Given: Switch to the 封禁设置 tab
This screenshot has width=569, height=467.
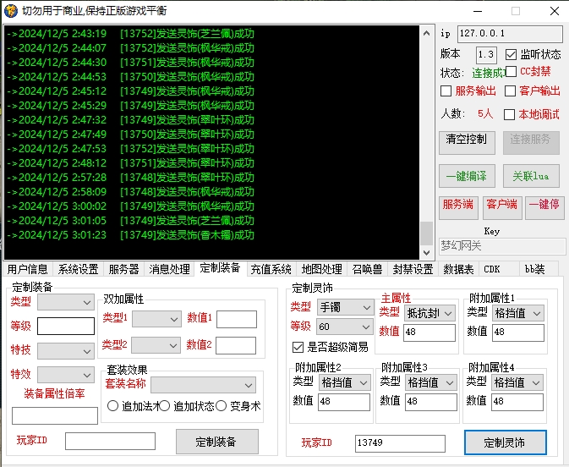Looking at the screenshot, I should (x=413, y=269).
